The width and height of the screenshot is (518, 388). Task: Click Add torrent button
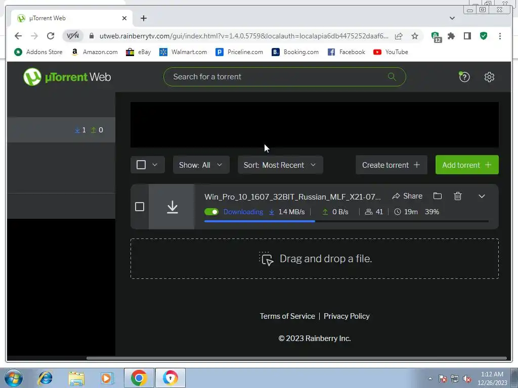(x=467, y=165)
